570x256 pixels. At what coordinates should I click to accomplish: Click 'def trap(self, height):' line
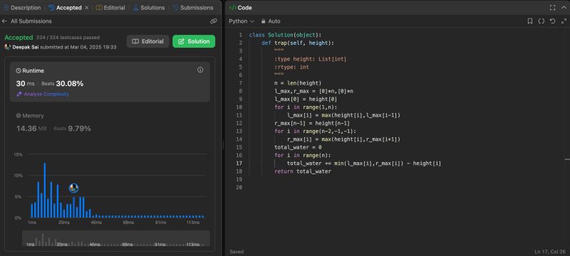[x=298, y=43]
